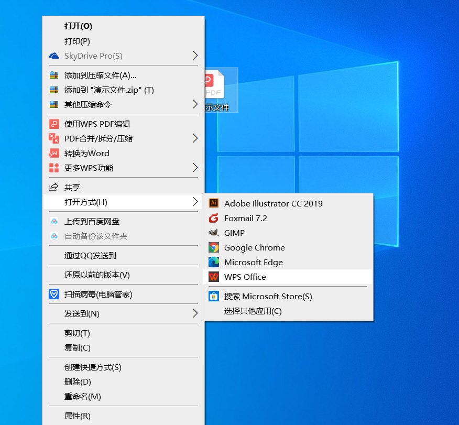Expand the 打开方式(H) submenu arrow
Screen dimensions: 459x425
click(195, 202)
